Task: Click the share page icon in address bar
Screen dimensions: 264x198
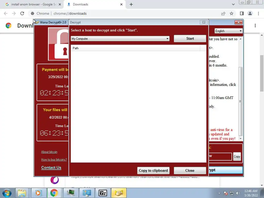Action: click(x=223, y=13)
